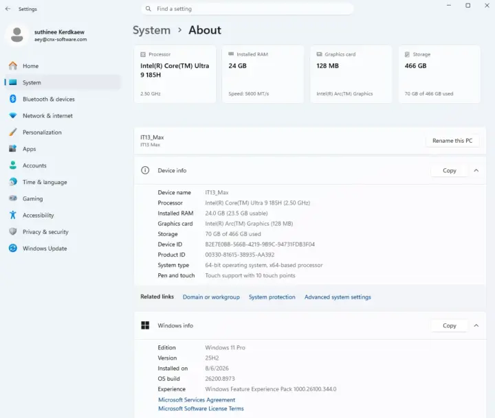This screenshot has width=495, height=418.
Task: Click the Installed on date 8/6/2026
Action: coord(217,368)
